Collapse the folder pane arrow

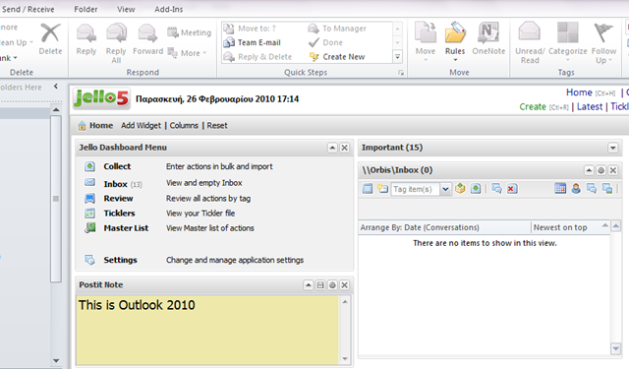(x=56, y=87)
